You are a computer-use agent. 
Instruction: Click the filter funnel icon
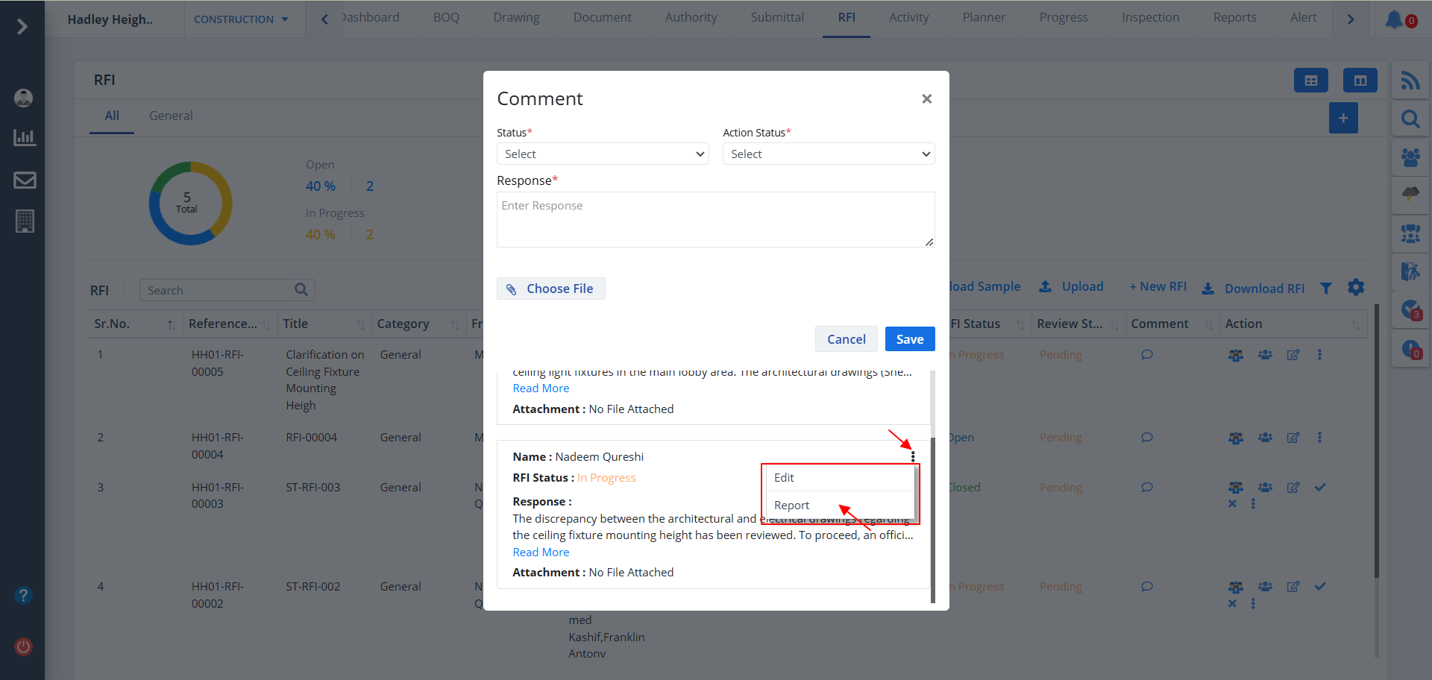1325,289
